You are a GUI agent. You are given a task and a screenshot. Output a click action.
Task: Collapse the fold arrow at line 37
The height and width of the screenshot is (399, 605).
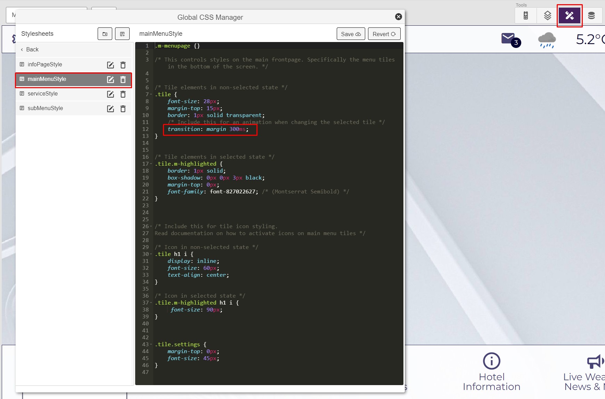coord(151,303)
